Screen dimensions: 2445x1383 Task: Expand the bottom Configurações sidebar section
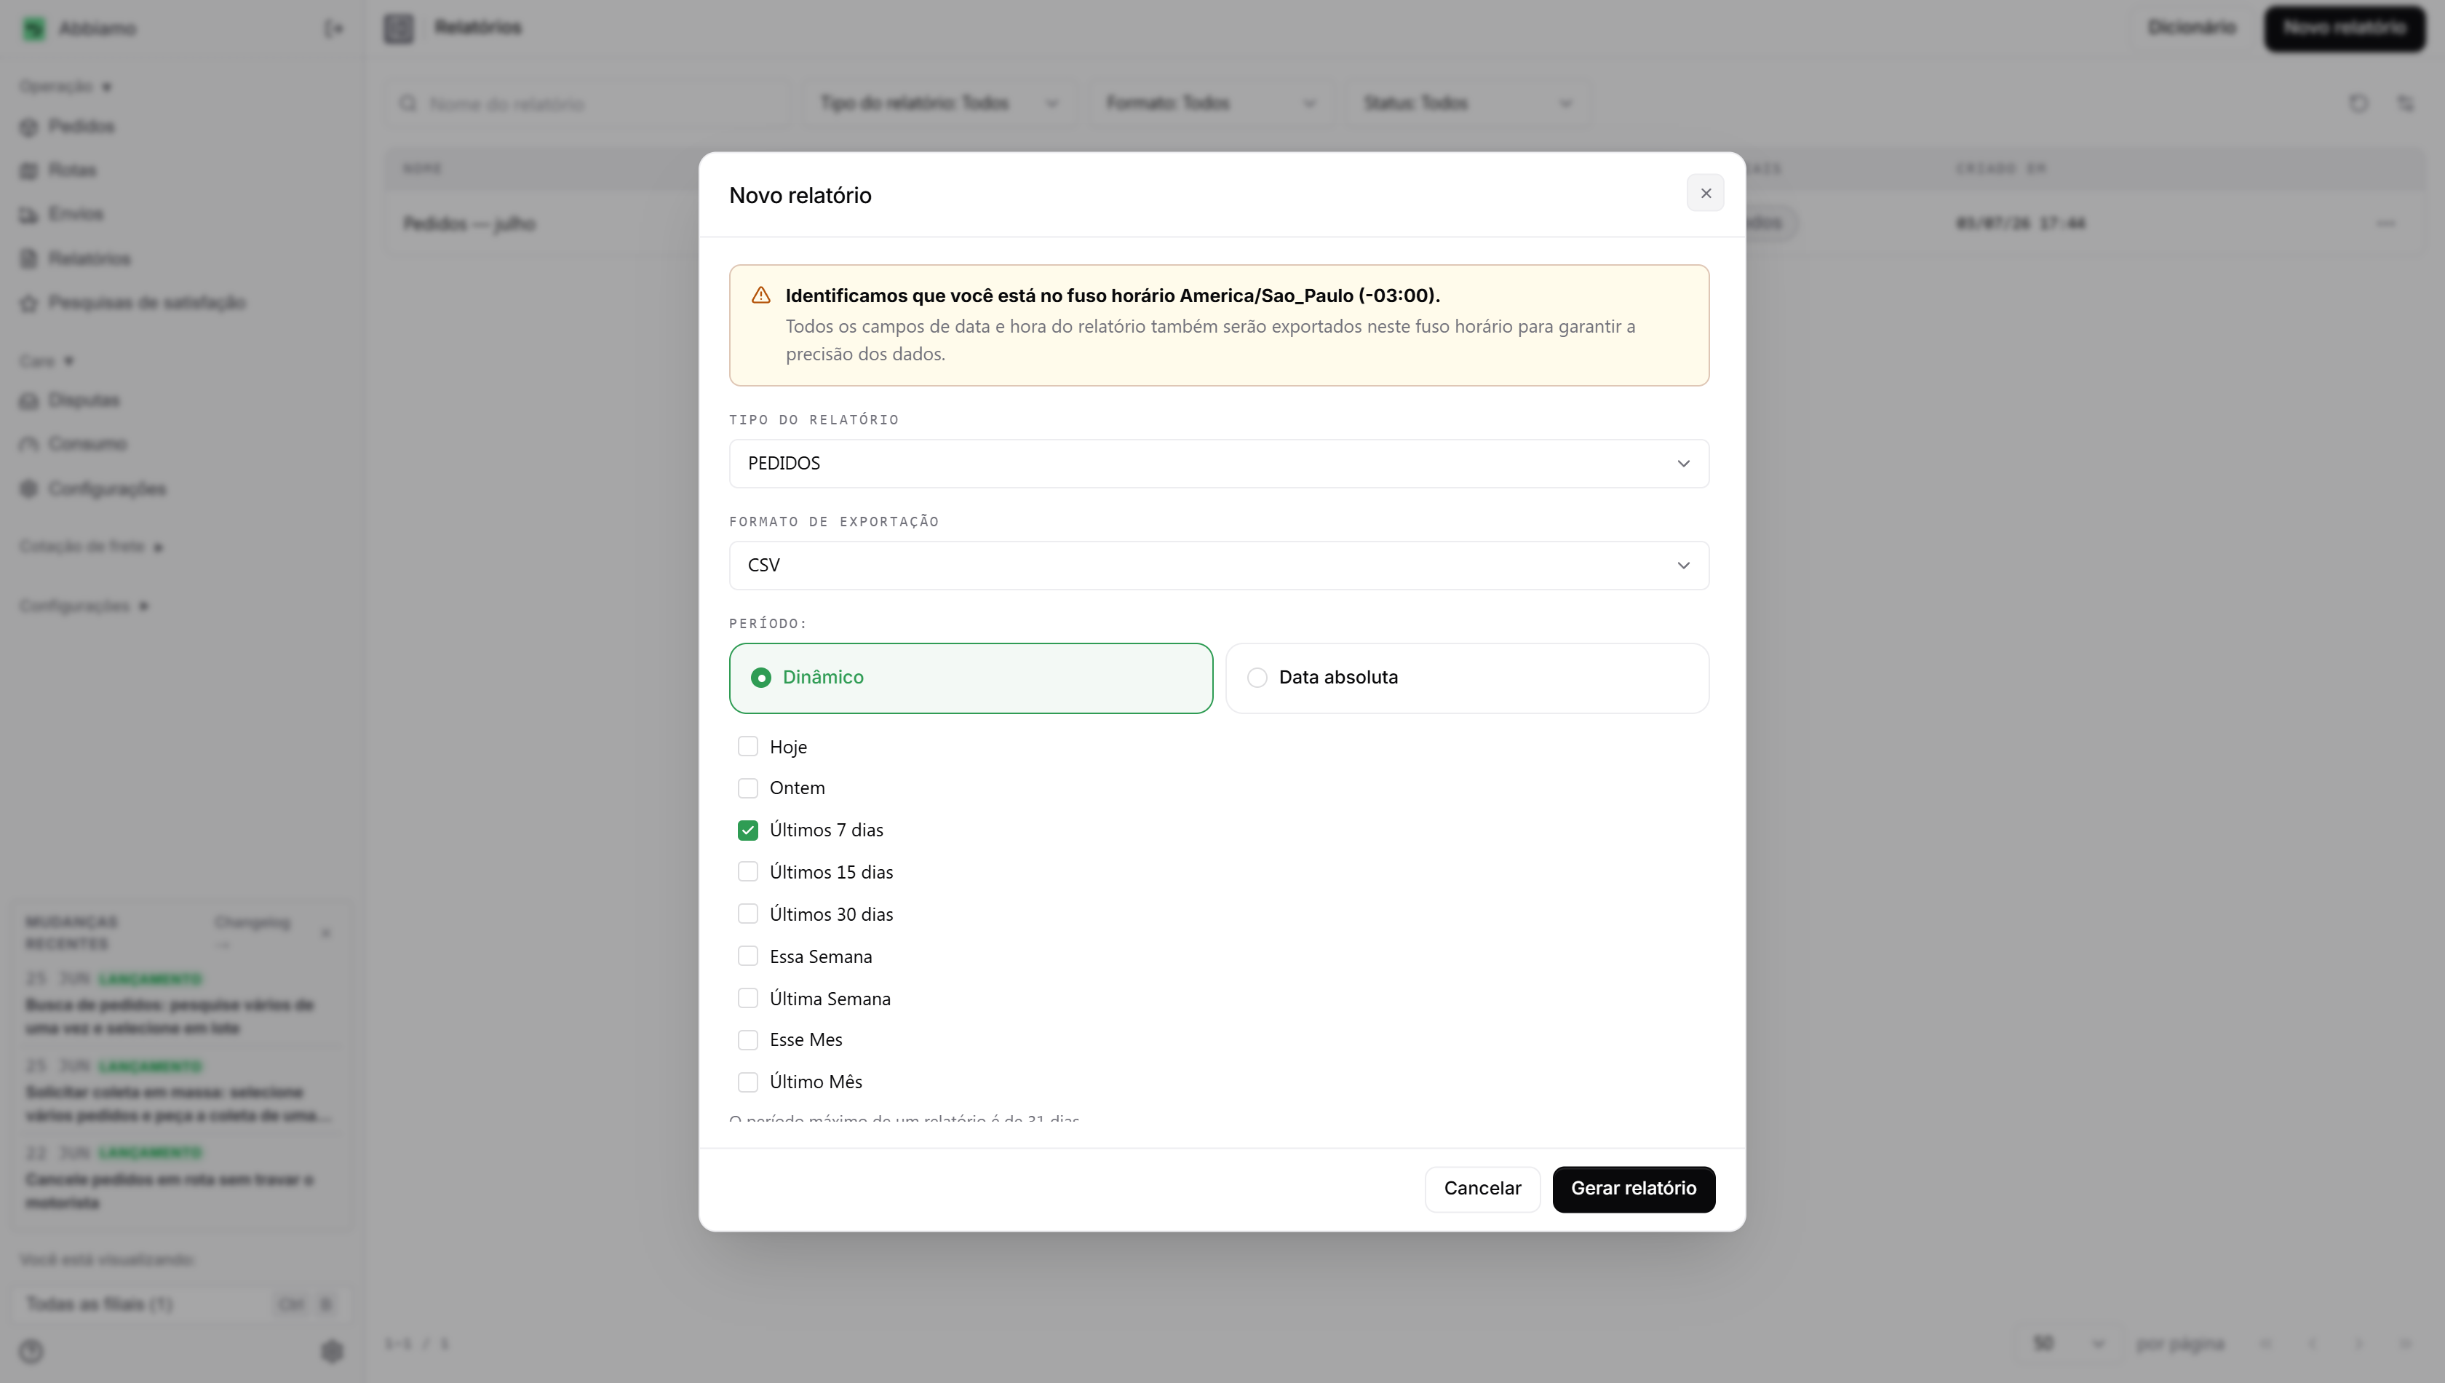(84, 606)
